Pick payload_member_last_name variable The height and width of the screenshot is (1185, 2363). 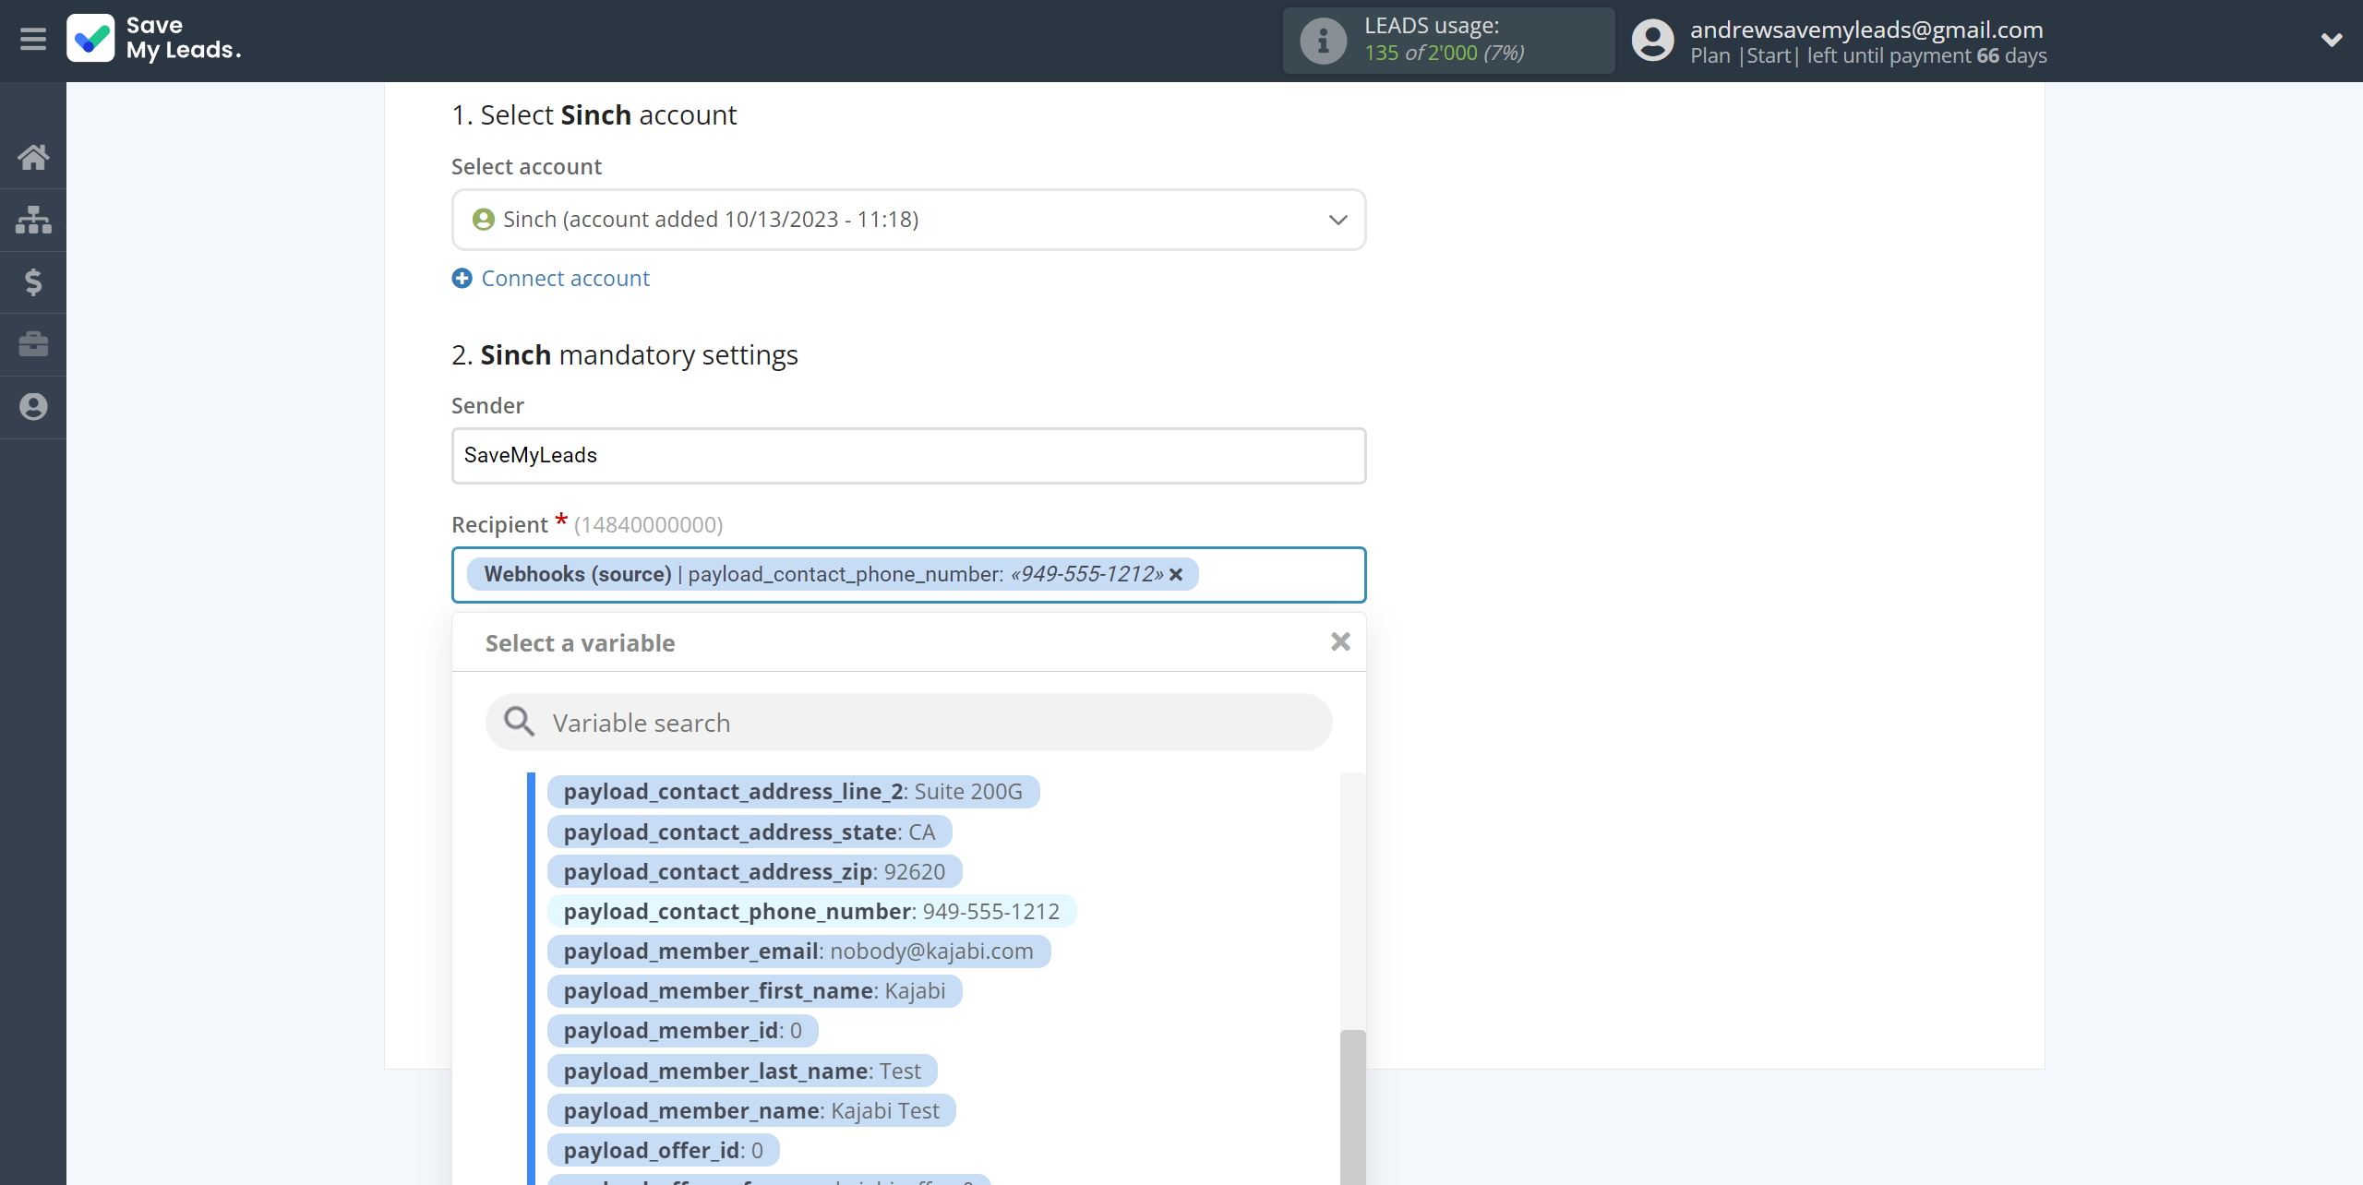(x=741, y=1071)
